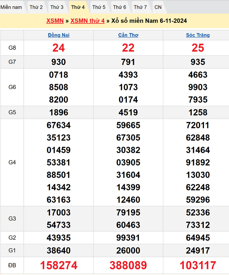Click Sóc Trăng G7 number 935
Viewport: 229px width, 275px height.
(198, 62)
